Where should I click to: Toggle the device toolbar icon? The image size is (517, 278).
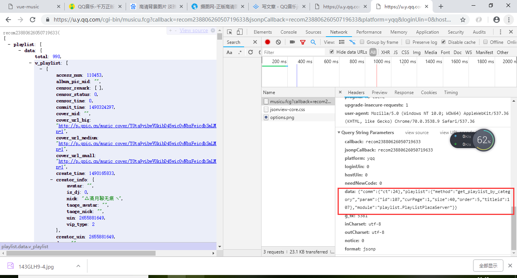coord(240,32)
